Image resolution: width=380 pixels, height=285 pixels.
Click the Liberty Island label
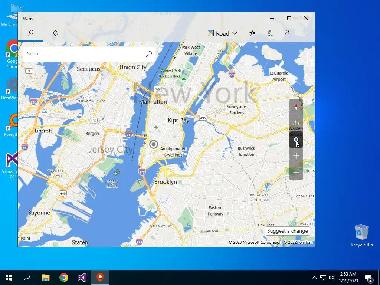click(112, 184)
